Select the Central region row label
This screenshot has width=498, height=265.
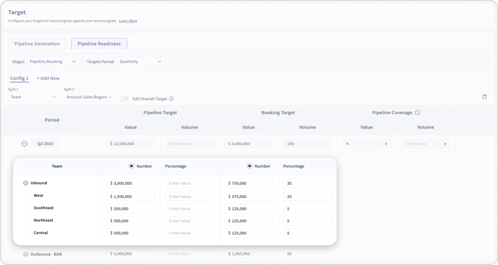[x=41, y=233]
